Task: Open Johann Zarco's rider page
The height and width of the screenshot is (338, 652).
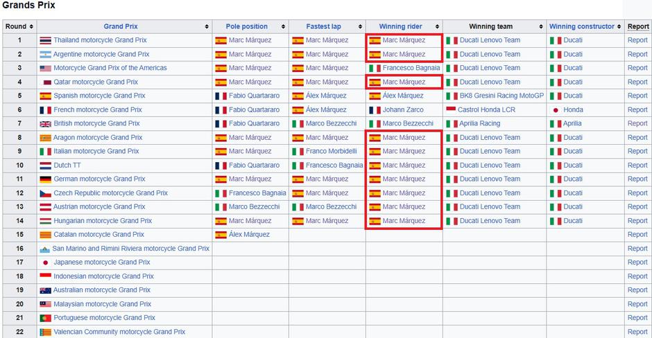Action: coord(403,109)
